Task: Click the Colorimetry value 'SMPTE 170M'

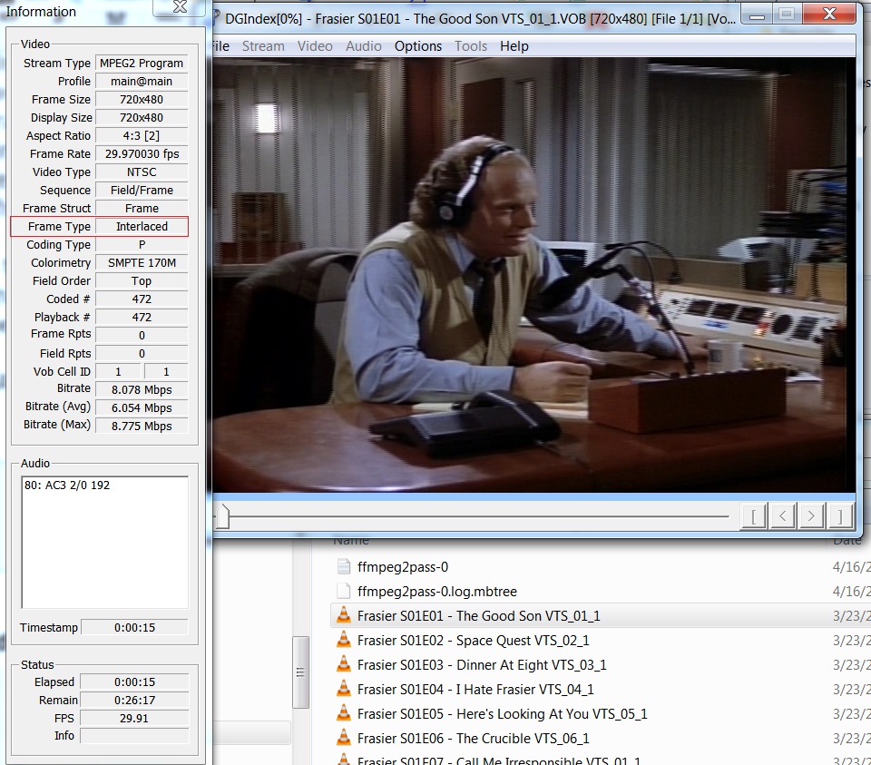Action: pyautogui.click(x=142, y=263)
